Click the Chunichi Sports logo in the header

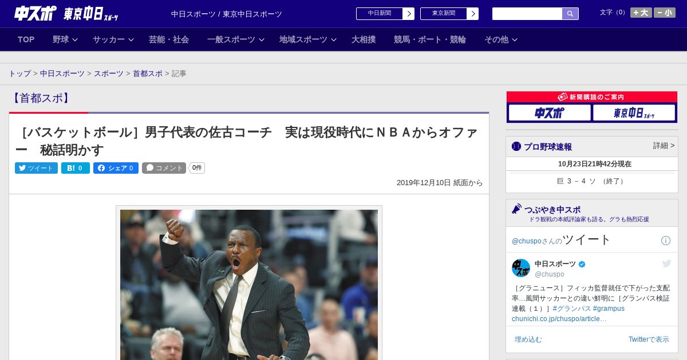35,13
